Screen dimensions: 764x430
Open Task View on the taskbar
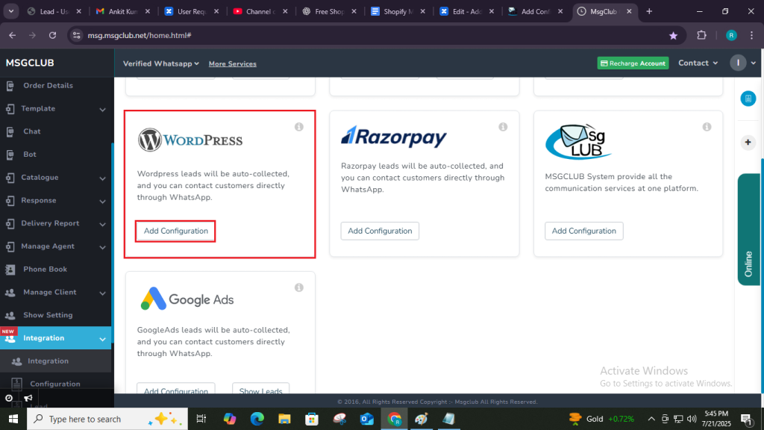[201, 419]
